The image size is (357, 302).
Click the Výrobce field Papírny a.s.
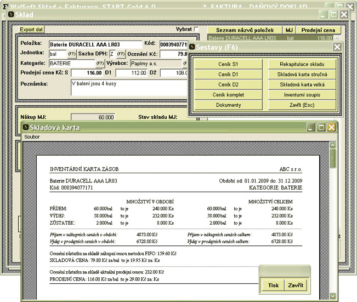pyautogui.click(x=156, y=64)
